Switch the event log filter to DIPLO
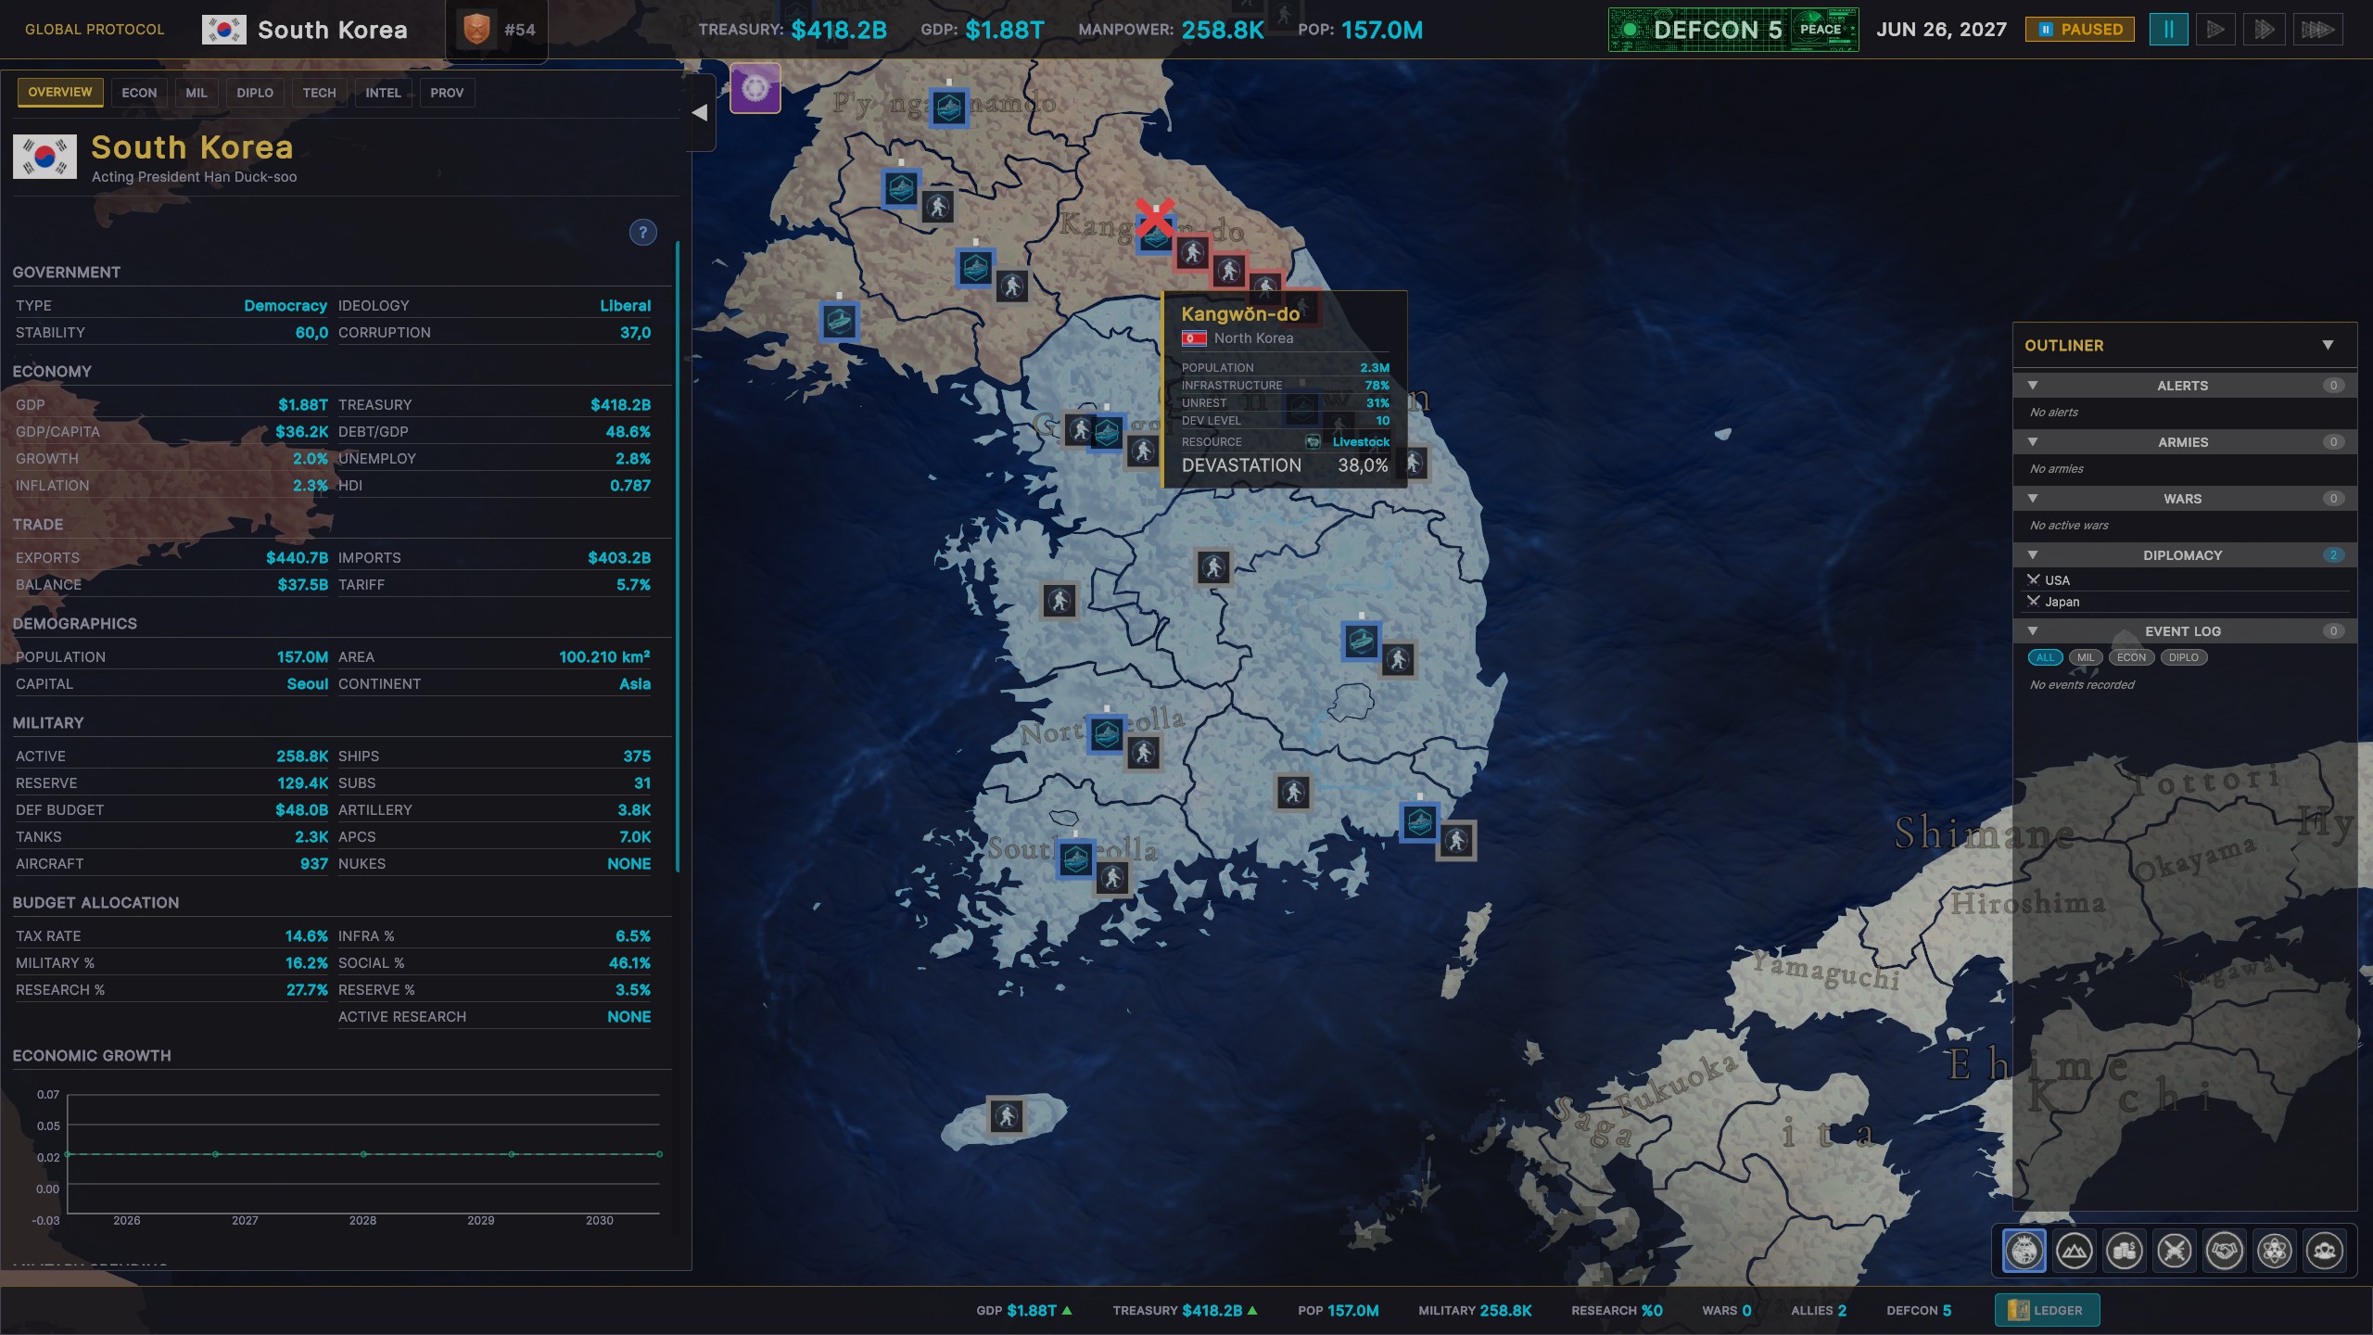 click(x=2184, y=657)
